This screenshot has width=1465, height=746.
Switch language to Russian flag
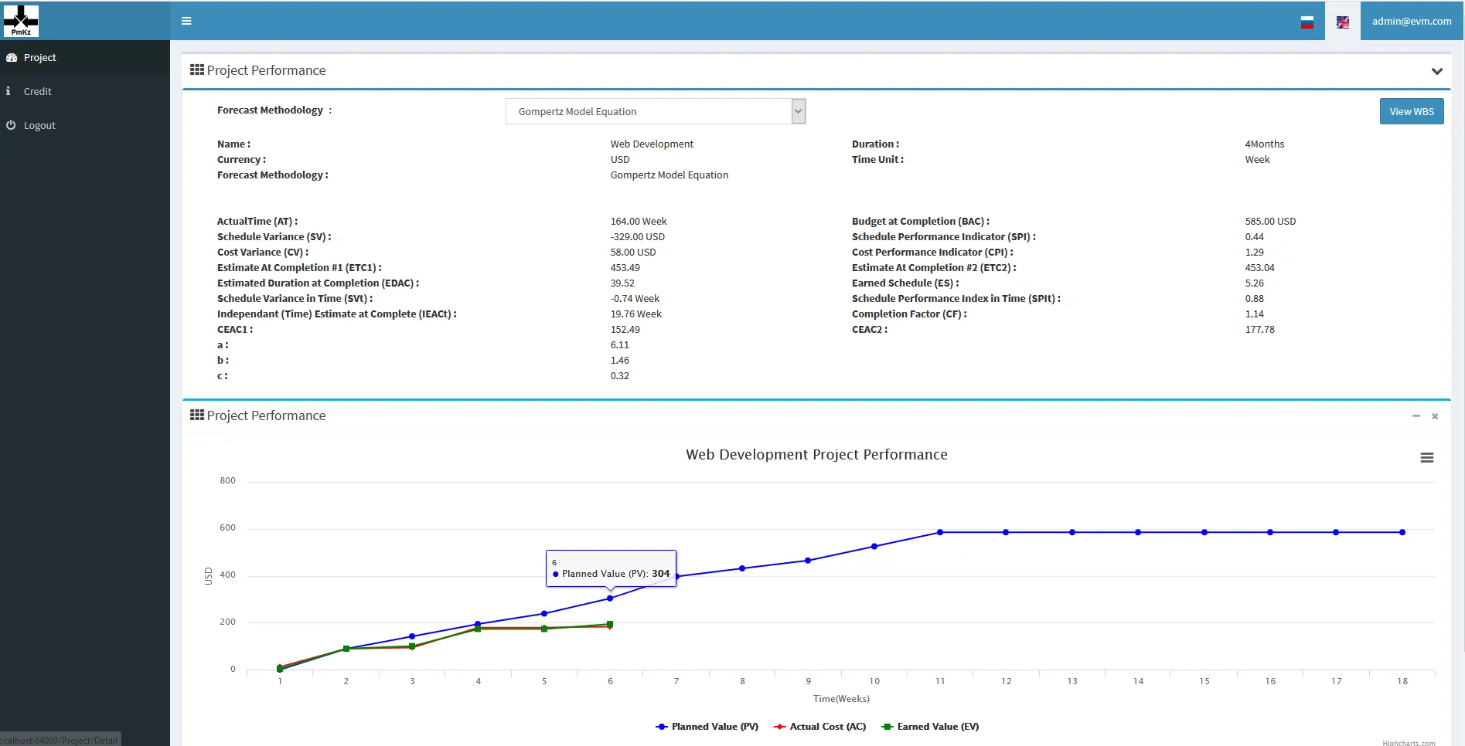(1307, 22)
